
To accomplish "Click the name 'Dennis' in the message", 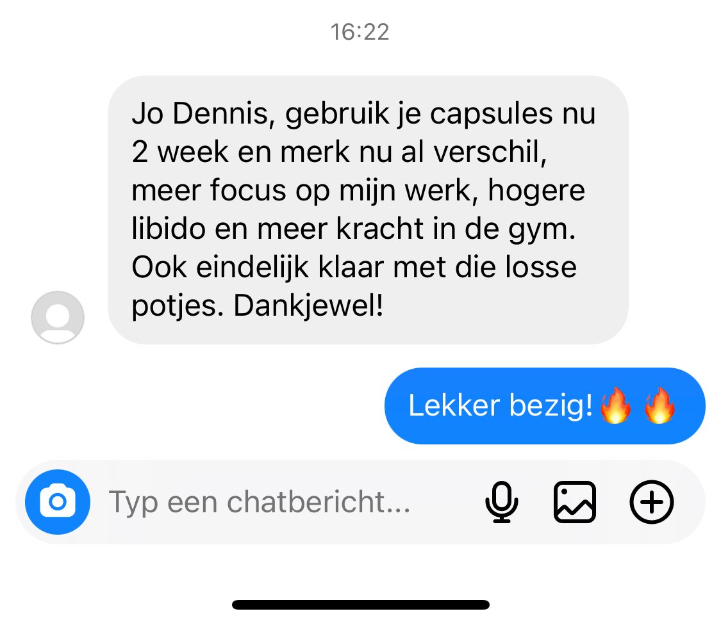I will (x=224, y=113).
